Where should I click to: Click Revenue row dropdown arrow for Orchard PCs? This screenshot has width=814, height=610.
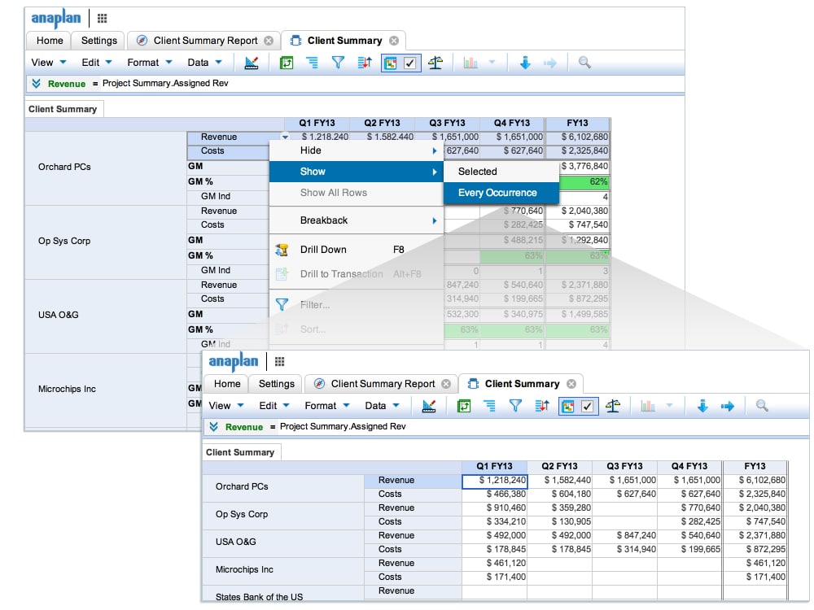click(285, 137)
